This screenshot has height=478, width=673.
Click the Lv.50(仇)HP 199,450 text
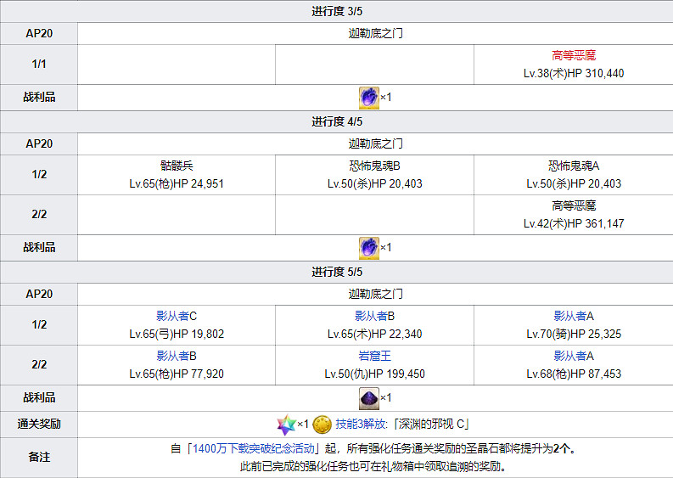point(375,374)
